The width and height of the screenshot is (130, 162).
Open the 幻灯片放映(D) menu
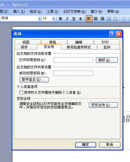pyautogui.click(x=75, y=11)
